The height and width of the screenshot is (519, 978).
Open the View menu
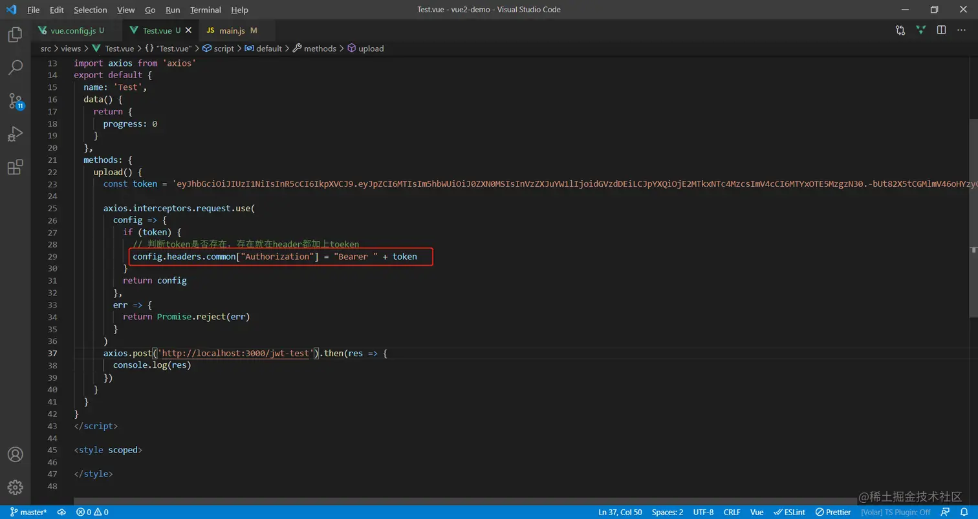[126, 10]
